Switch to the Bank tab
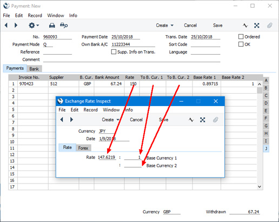The height and width of the screenshot is (222, 279). (34, 69)
